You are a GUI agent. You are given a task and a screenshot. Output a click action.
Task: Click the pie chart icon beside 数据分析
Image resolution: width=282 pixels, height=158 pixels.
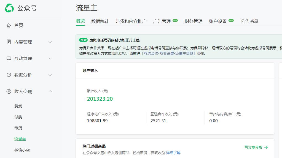click(x=9, y=75)
